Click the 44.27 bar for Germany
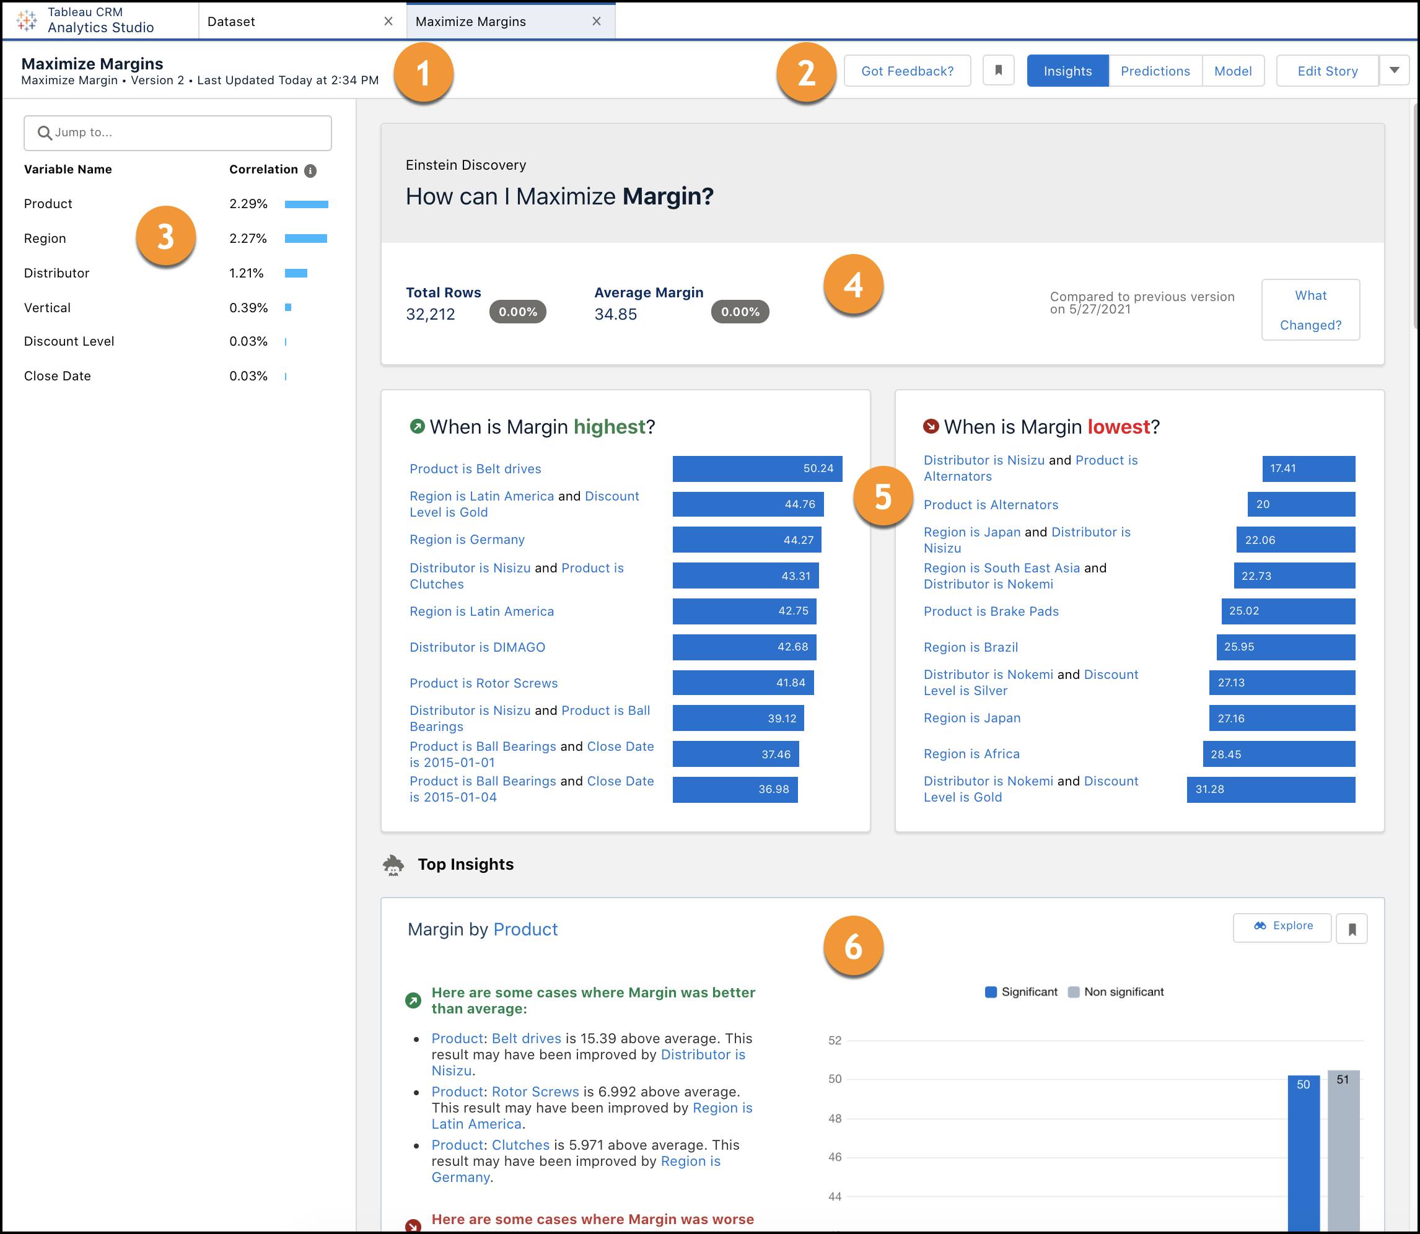 click(747, 540)
